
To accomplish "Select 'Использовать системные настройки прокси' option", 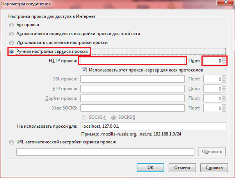I will 11,43.
